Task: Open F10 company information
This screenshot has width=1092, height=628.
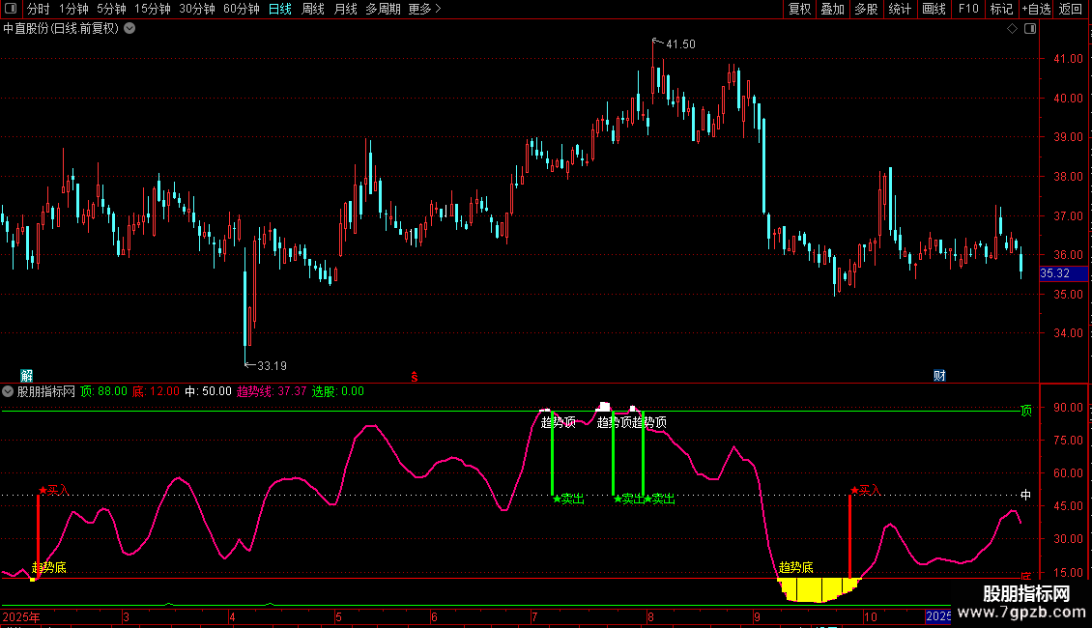Action: coord(968,9)
